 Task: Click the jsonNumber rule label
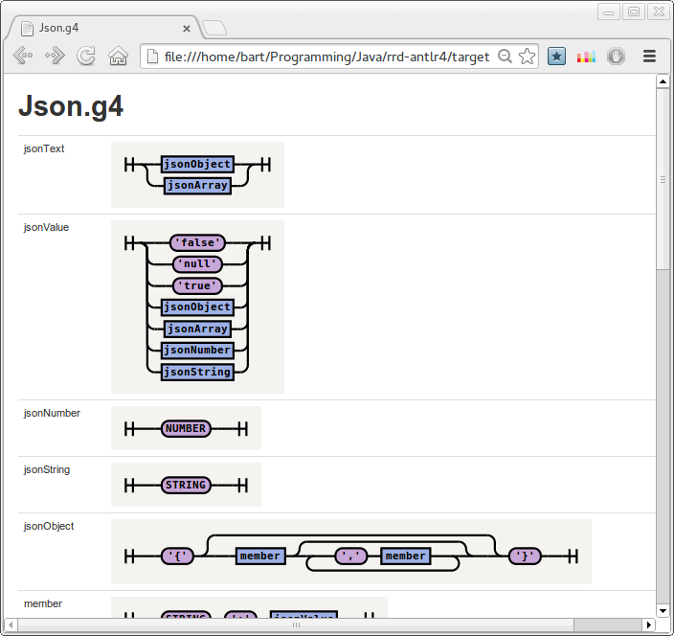(x=52, y=413)
